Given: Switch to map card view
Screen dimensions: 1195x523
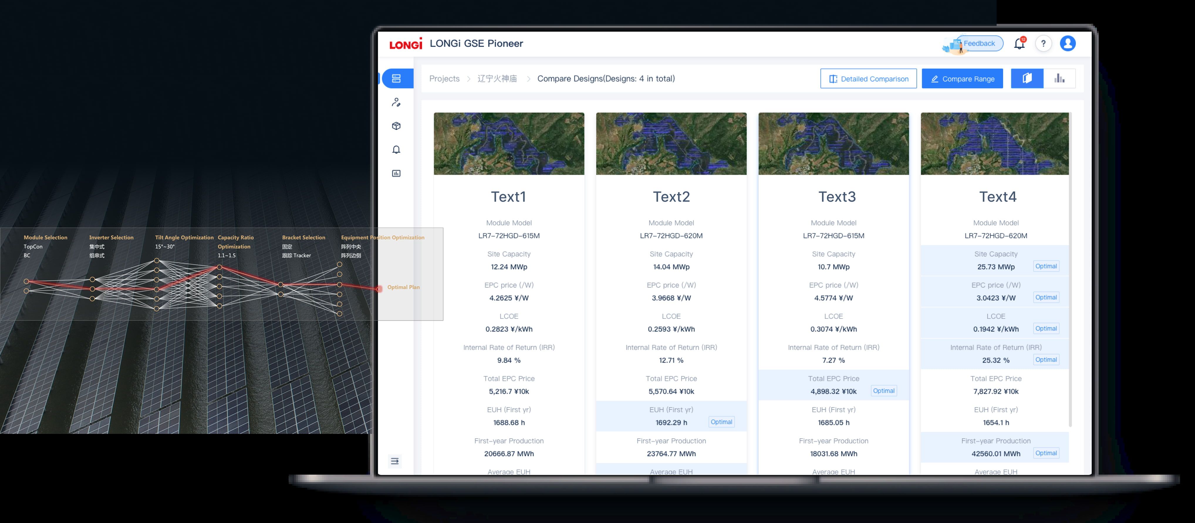Looking at the screenshot, I should (x=1027, y=78).
